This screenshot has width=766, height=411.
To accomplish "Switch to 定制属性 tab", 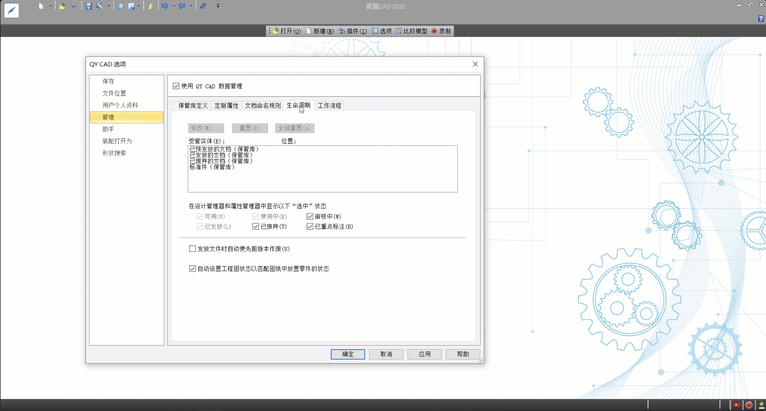I will tap(226, 106).
